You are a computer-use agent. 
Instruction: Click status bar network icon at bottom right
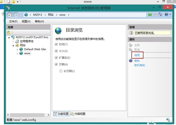168,120
